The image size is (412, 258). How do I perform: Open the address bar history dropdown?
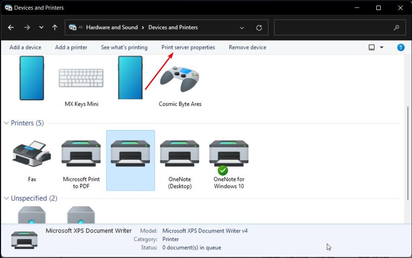pyautogui.click(x=242, y=28)
